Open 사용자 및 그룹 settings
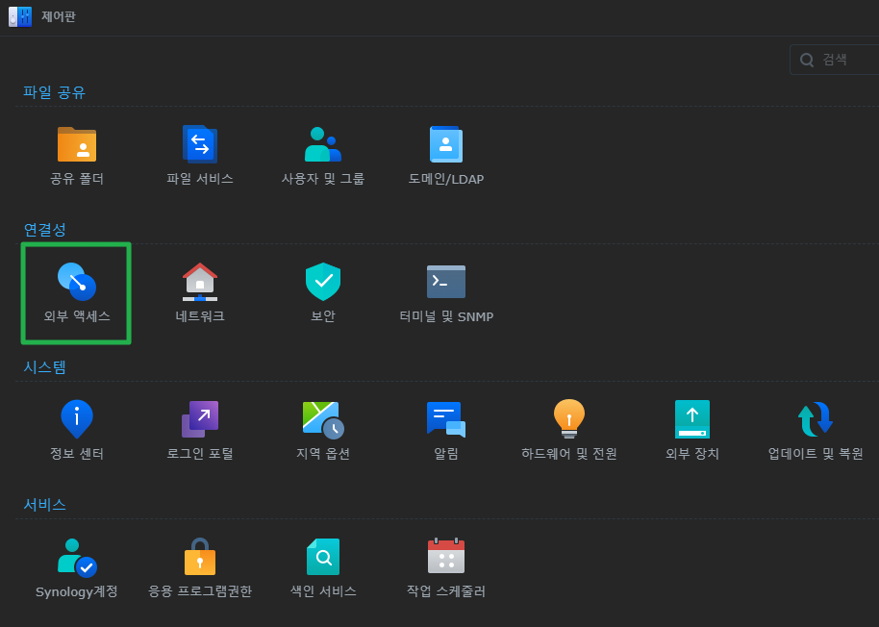The image size is (879, 627). pos(323,145)
